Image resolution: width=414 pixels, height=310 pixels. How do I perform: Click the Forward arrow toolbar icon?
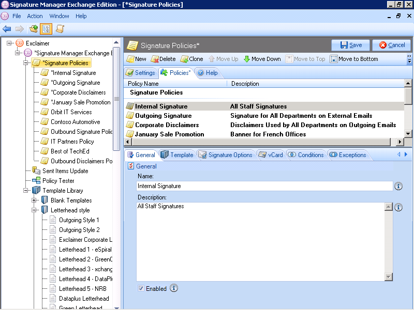click(19, 29)
